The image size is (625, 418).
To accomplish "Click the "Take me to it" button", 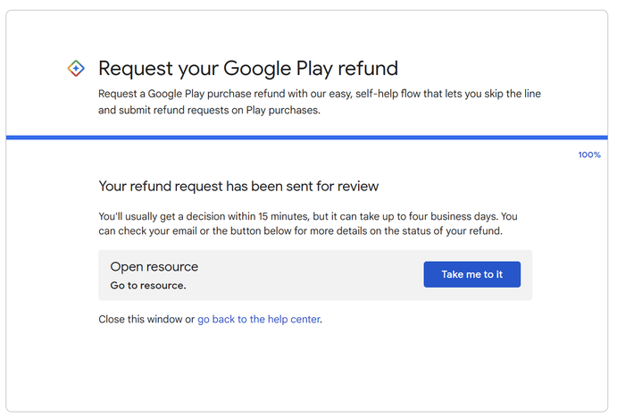I will tap(472, 274).
